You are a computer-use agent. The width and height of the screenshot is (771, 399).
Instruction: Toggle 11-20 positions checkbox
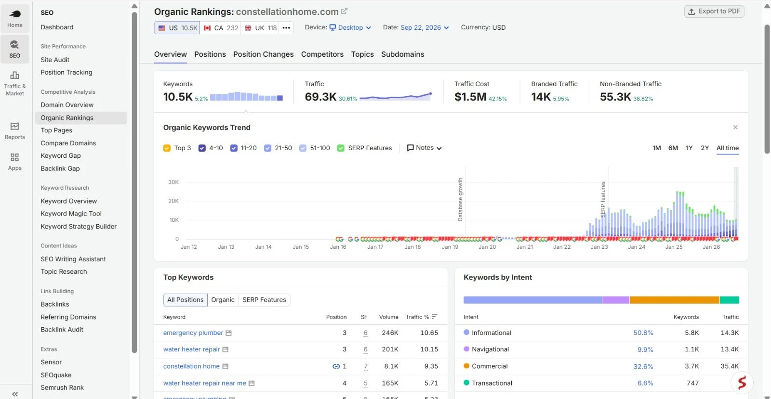[x=234, y=148]
